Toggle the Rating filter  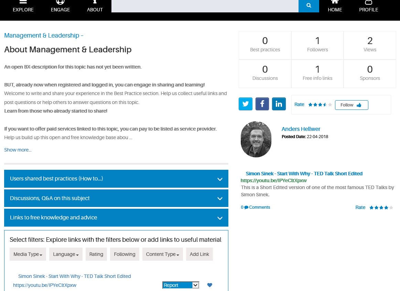(96, 254)
